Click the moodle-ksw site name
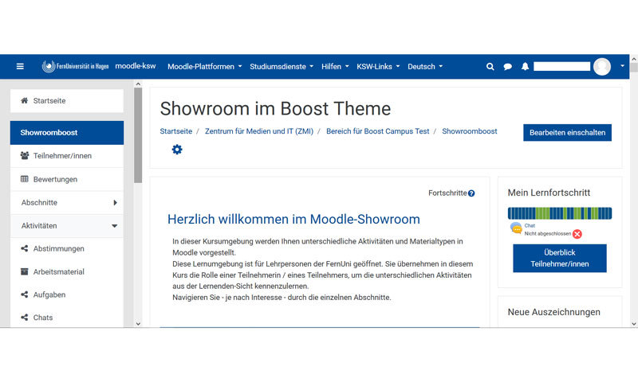638x382 pixels. point(136,66)
